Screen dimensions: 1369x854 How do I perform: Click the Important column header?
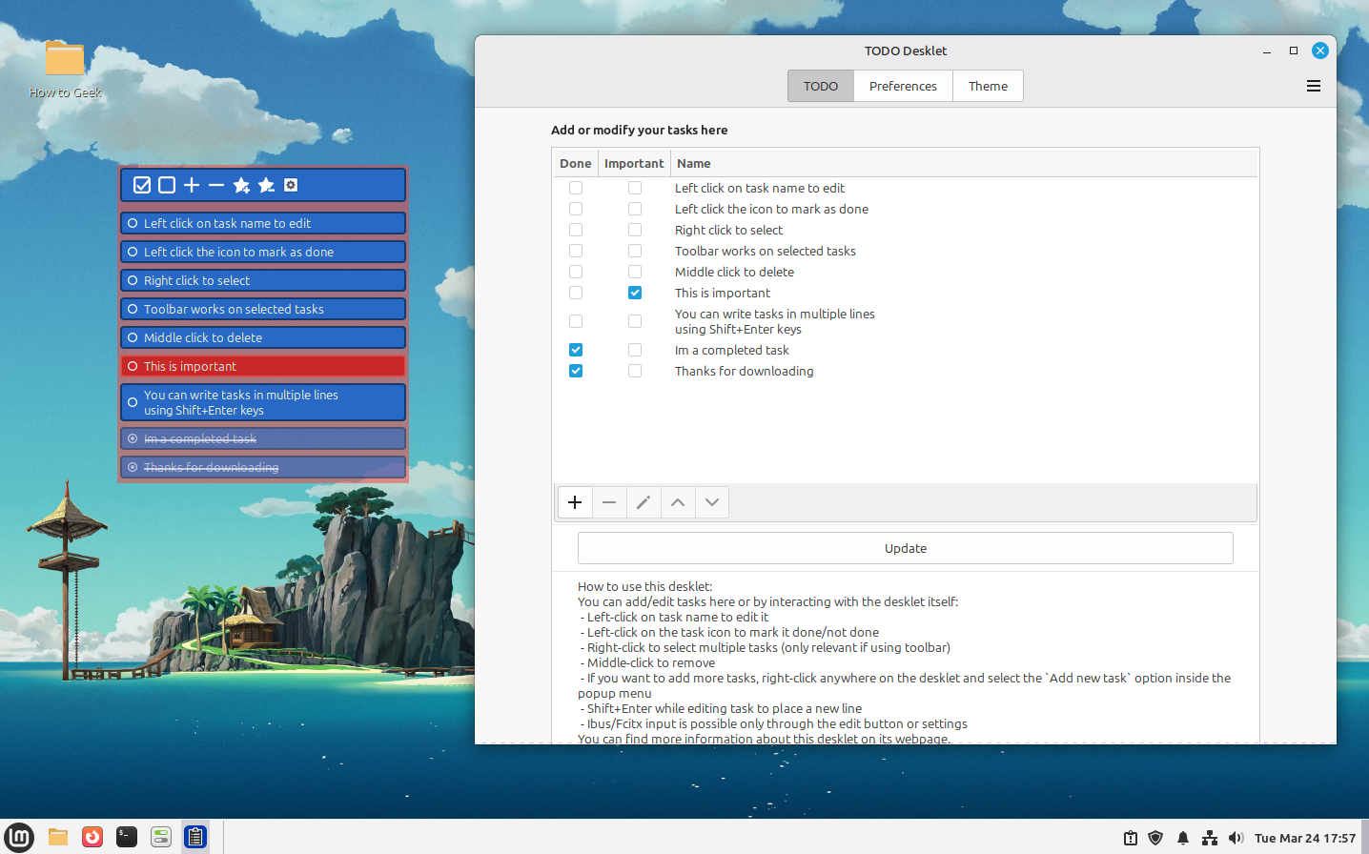634,163
